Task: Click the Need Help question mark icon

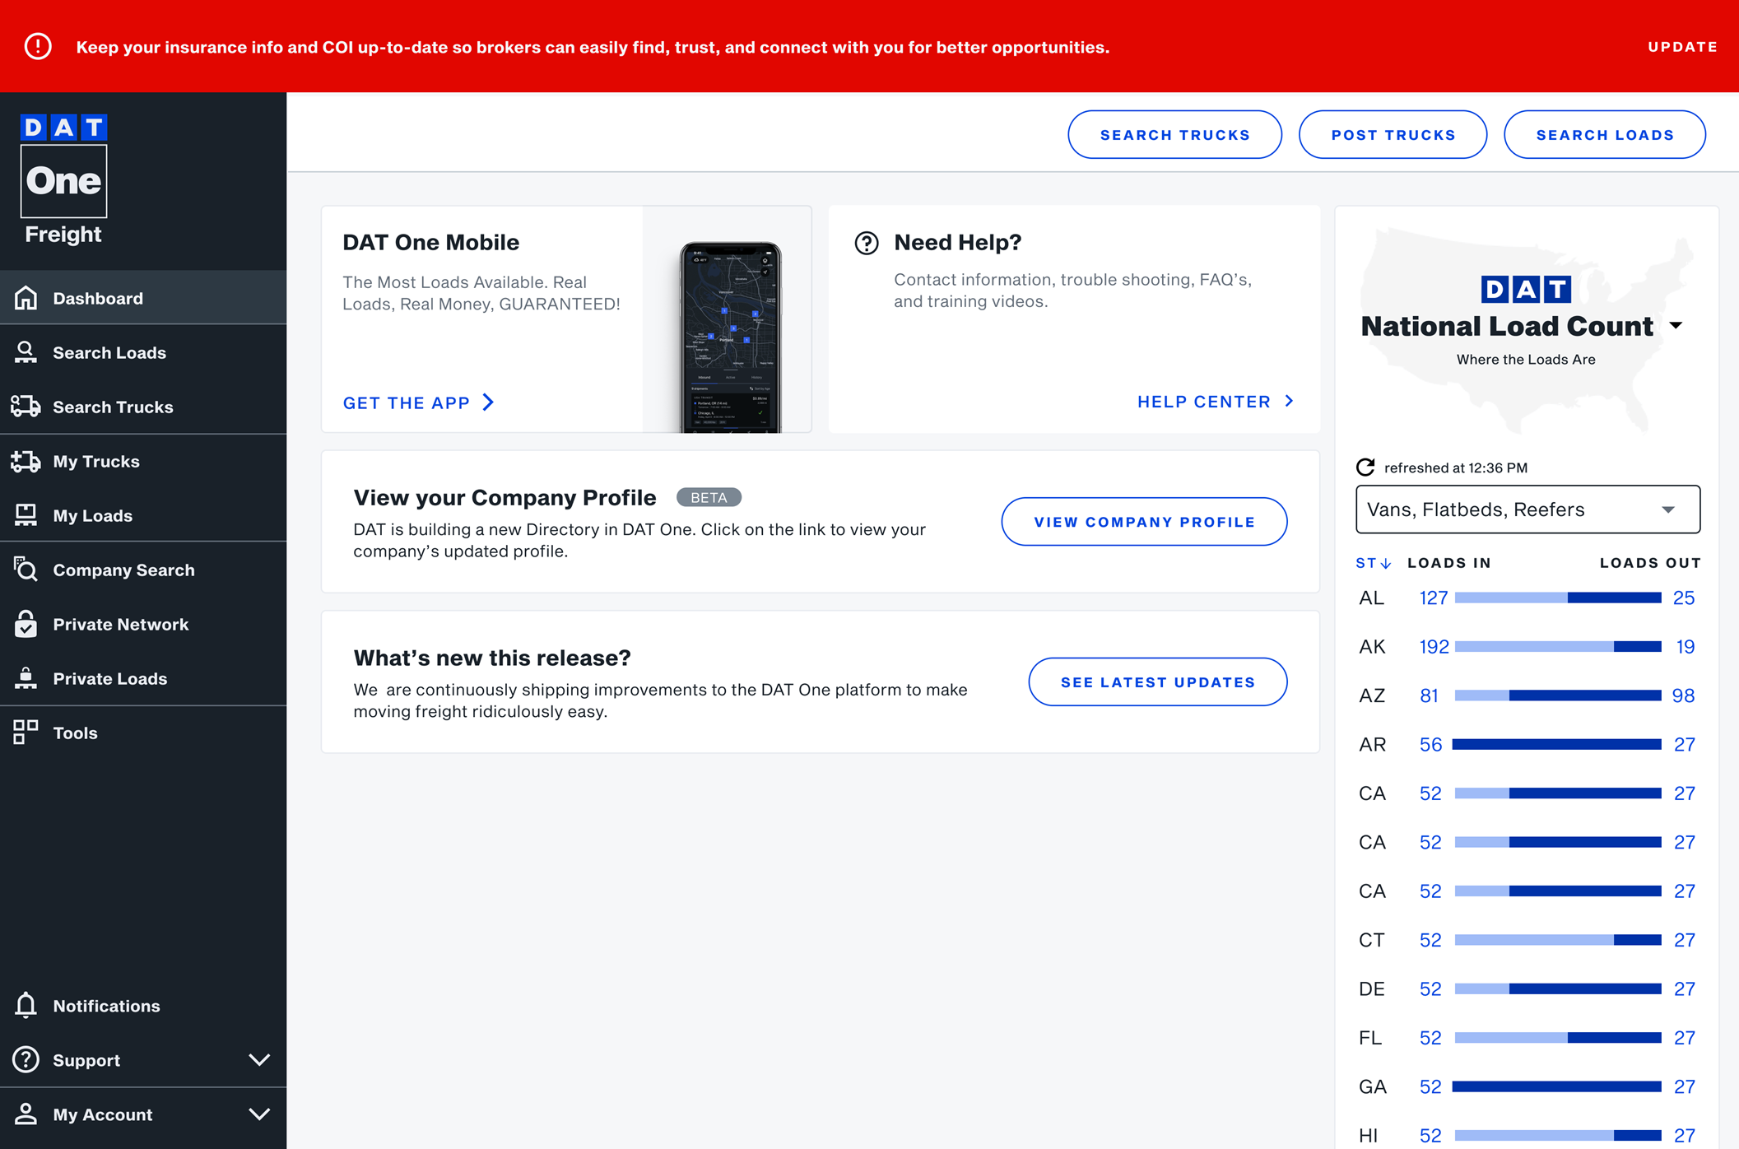Action: pos(867,243)
